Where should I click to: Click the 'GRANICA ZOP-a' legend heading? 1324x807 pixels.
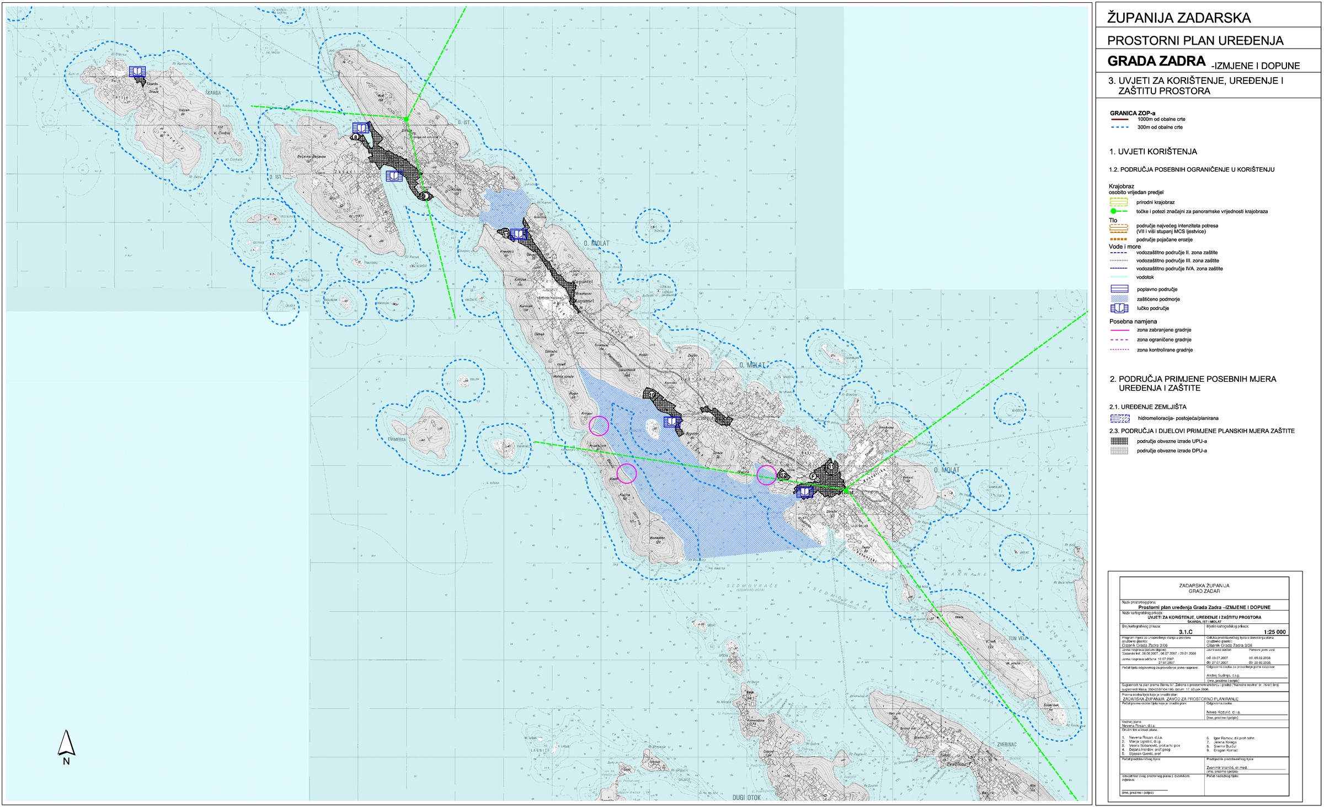1133,113
